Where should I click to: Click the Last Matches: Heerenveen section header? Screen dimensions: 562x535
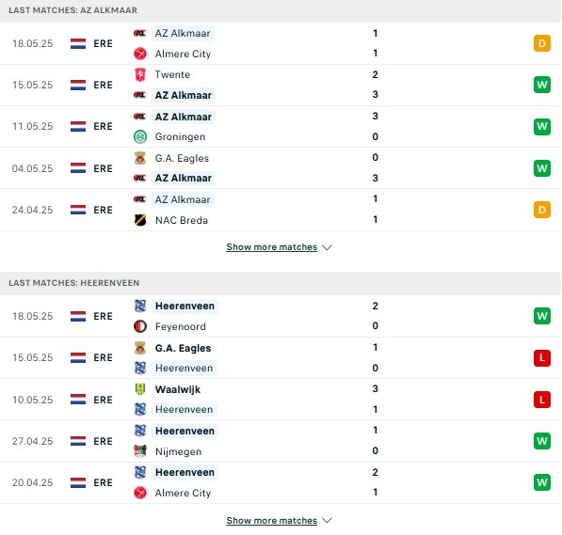[281, 283]
